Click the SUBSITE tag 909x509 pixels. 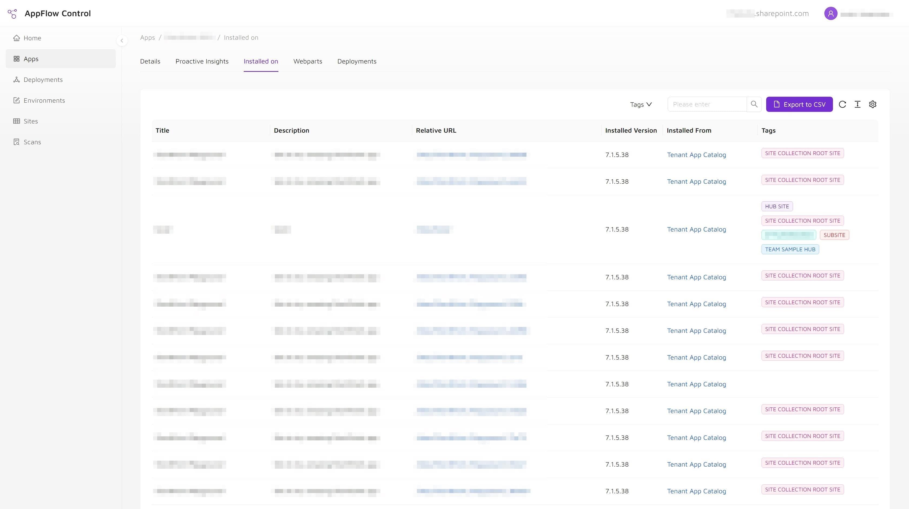tap(834, 235)
